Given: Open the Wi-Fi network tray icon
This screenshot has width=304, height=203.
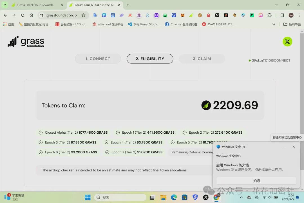Looking at the screenshot, I should 264,197.
